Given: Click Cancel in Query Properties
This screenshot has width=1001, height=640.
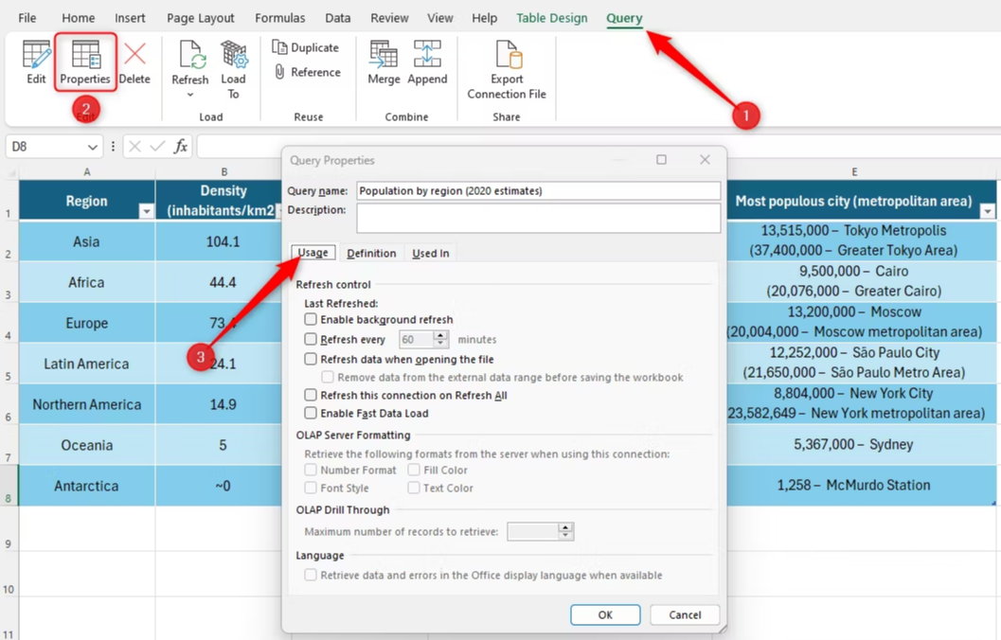Looking at the screenshot, I should (x=685, y=614).
